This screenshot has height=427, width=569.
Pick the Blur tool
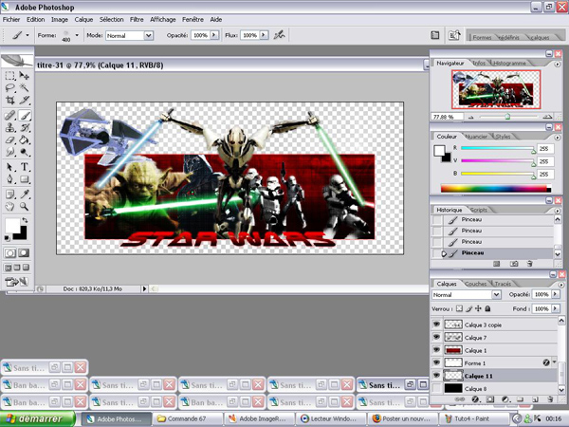(9, 152)
